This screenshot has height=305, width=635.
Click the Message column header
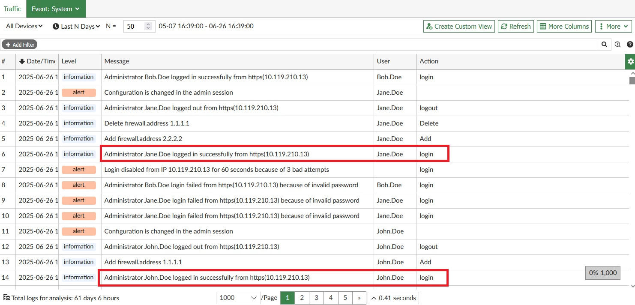click(237, 61)
